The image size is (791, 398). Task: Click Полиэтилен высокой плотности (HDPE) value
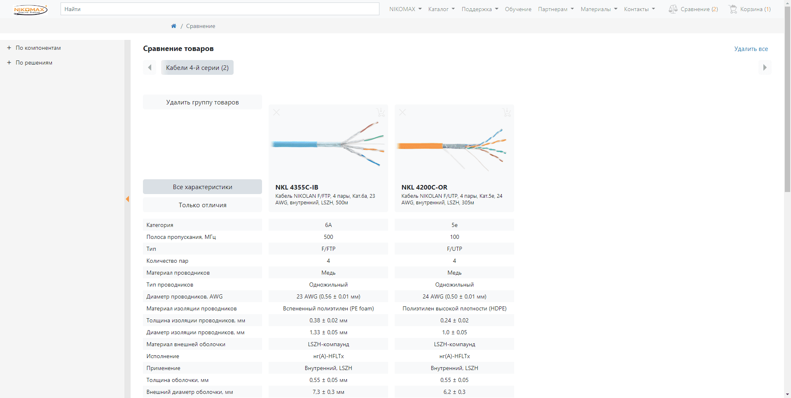454,308
